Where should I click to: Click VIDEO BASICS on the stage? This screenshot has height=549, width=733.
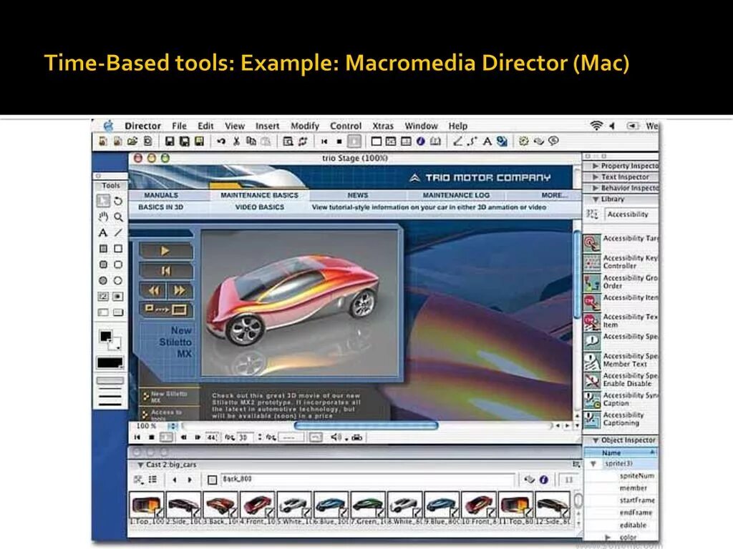pos(259,207)
